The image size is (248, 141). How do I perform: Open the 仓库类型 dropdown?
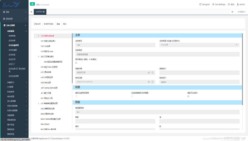[199, 45]
